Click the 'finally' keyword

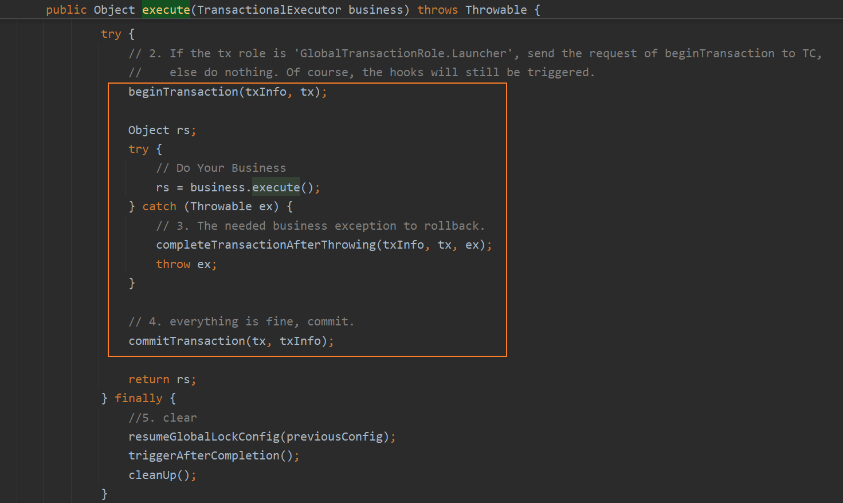click(138, 398)
